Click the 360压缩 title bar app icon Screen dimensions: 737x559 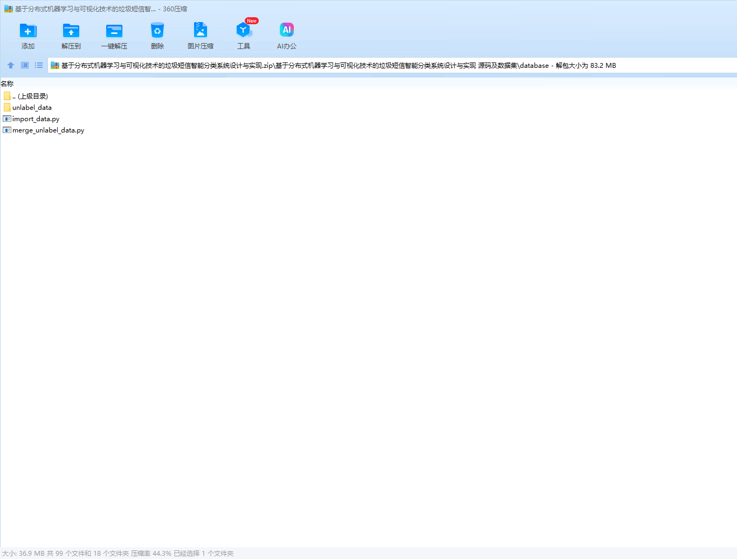coord(9,9)
